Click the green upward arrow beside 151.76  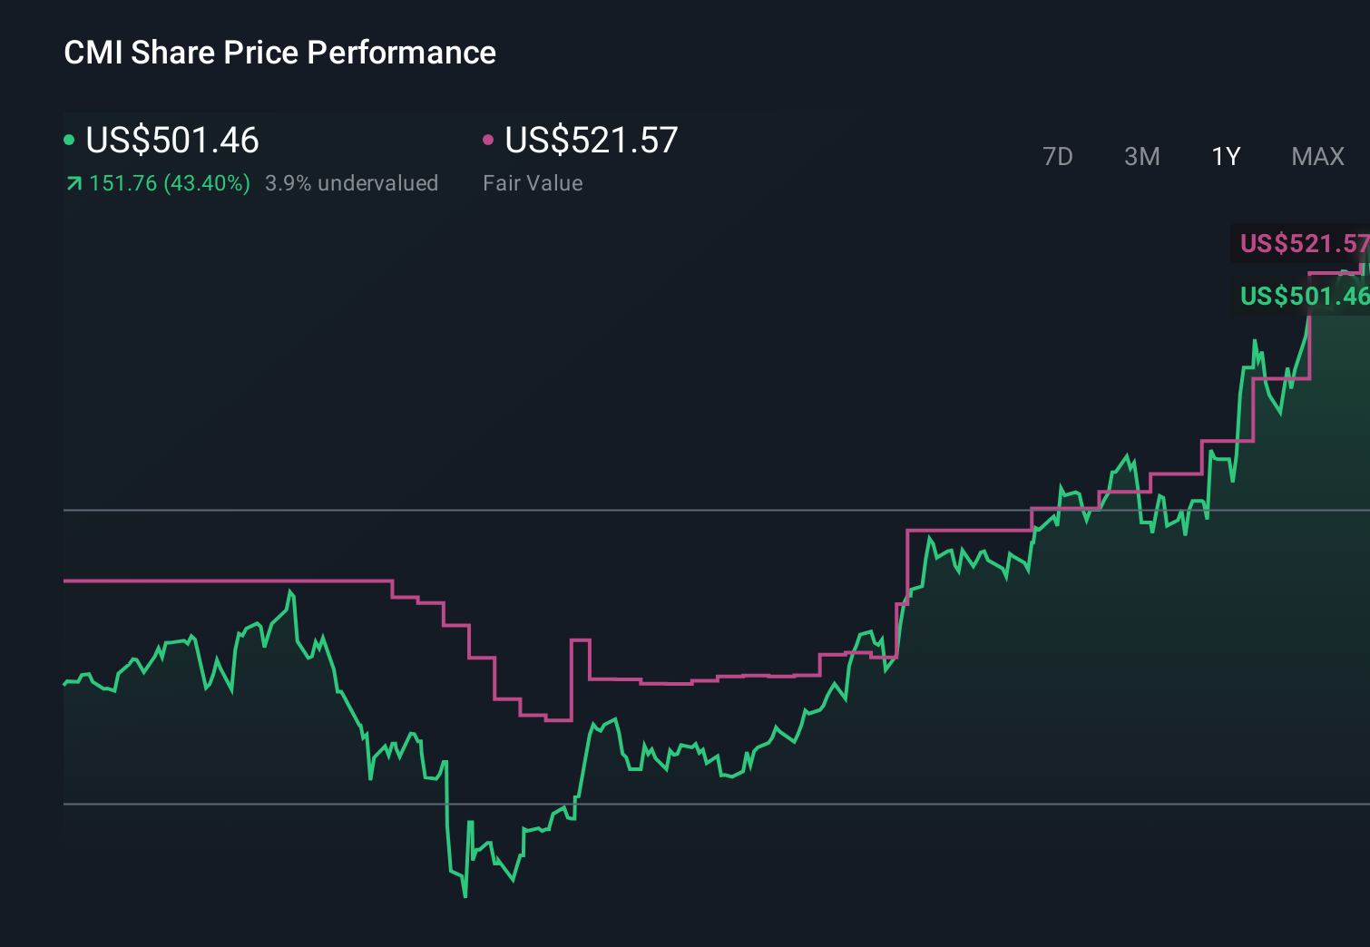[73, 184]
